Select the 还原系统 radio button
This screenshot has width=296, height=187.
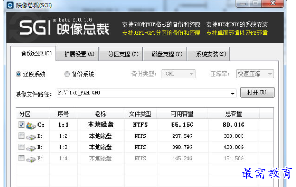[x=18, y=74]
